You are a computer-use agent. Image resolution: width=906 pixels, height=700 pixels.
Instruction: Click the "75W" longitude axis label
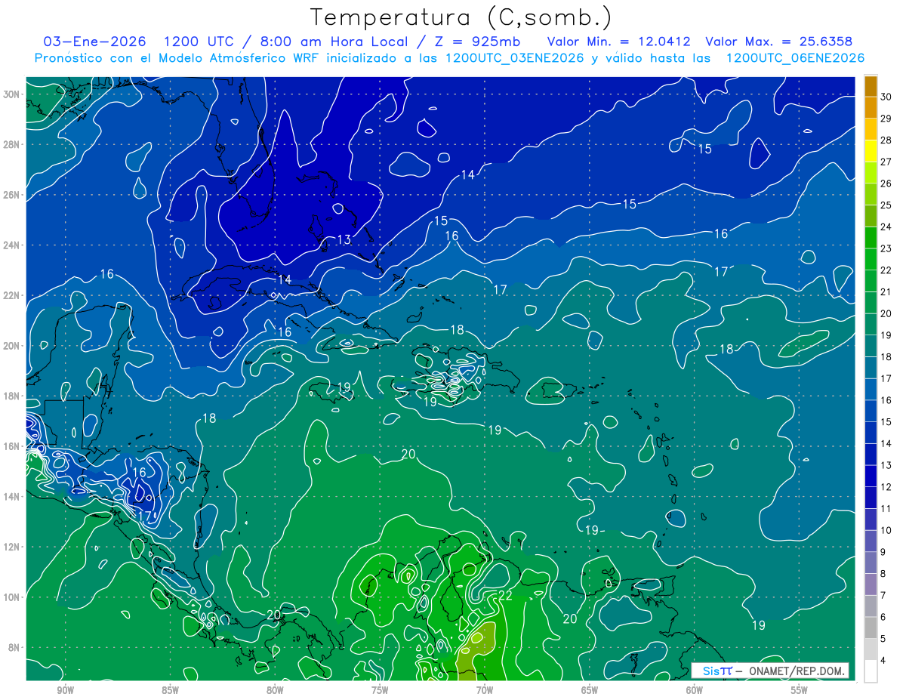click(380, 690)
